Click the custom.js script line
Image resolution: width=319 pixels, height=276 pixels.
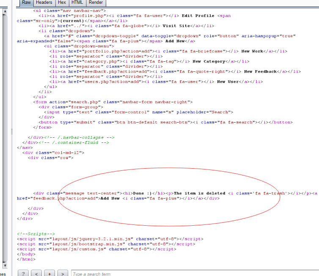pyautogui.click(x=96, y=249)
